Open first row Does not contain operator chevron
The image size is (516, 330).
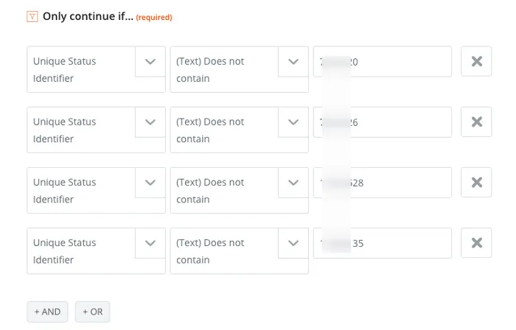[293, 61]
